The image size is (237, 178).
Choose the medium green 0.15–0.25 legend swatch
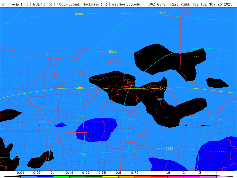[78, 177]
